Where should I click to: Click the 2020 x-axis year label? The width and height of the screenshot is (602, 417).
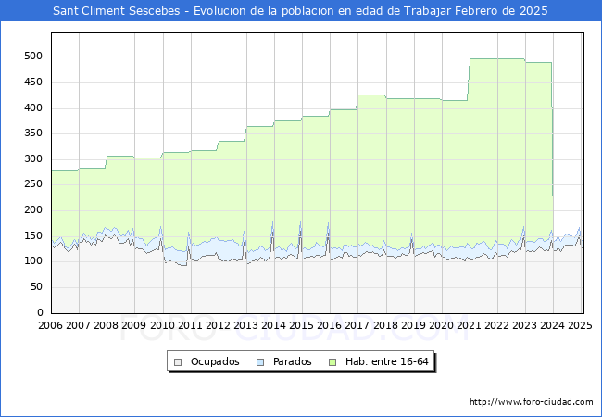pos(441,325)
